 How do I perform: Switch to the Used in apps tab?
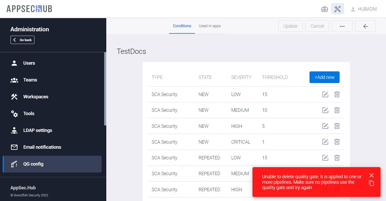(210, 26)
